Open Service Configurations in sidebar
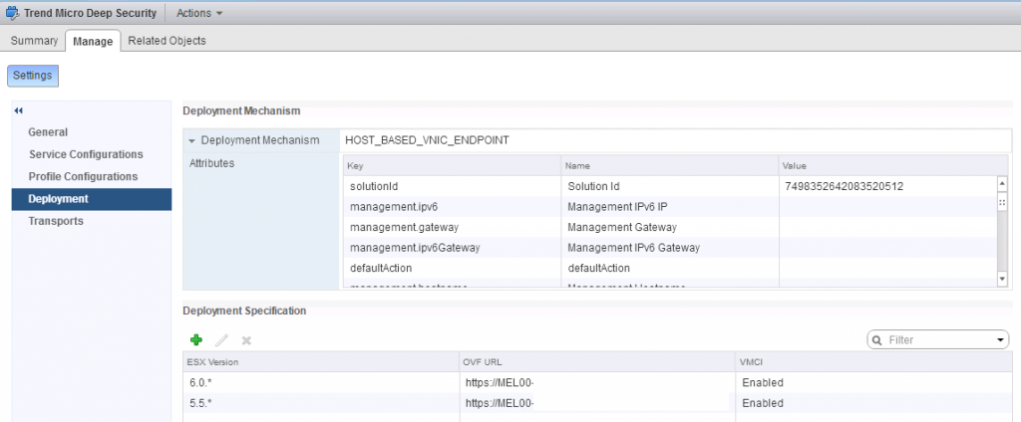1021x422 pixels. [x=86, y=154]
